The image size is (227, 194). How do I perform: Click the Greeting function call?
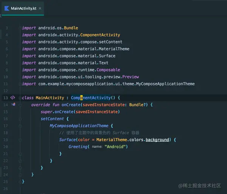78,146
